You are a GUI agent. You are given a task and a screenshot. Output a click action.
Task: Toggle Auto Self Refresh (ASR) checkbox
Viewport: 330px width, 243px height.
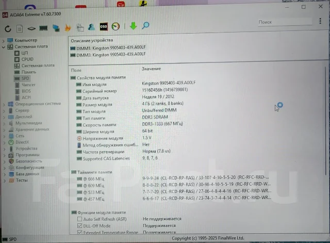tap(79, 219)
